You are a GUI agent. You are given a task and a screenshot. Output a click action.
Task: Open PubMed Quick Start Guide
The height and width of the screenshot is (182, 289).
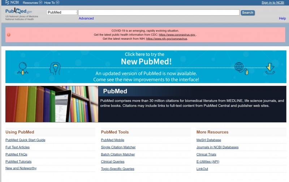(25, 140)
